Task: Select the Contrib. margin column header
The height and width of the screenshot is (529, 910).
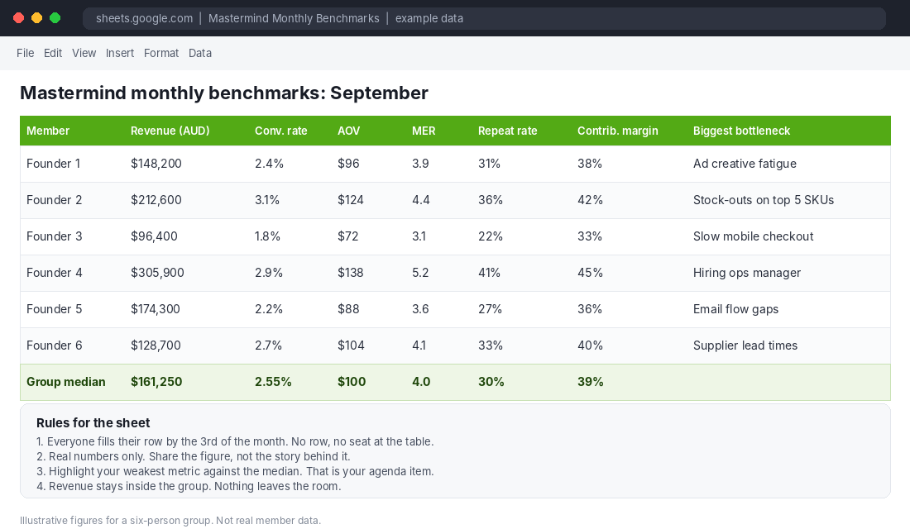Action: pyautogui.click(x=617, y=131)
